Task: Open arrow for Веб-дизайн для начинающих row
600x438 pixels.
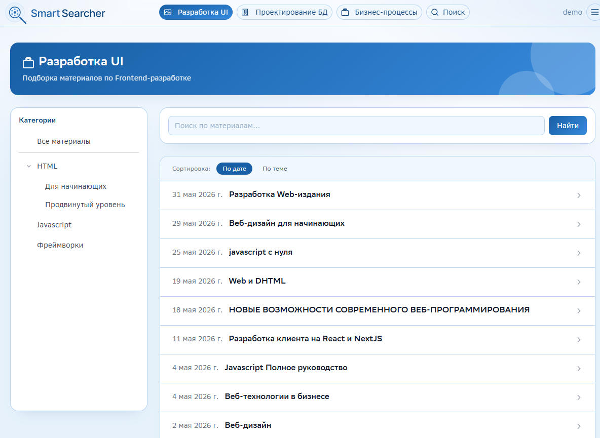Action: coord(579,224)
